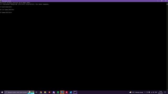Screen dimensions: 168x94
Task: Click the 'C:\Users' prompt line
Action: pos(6,7)
